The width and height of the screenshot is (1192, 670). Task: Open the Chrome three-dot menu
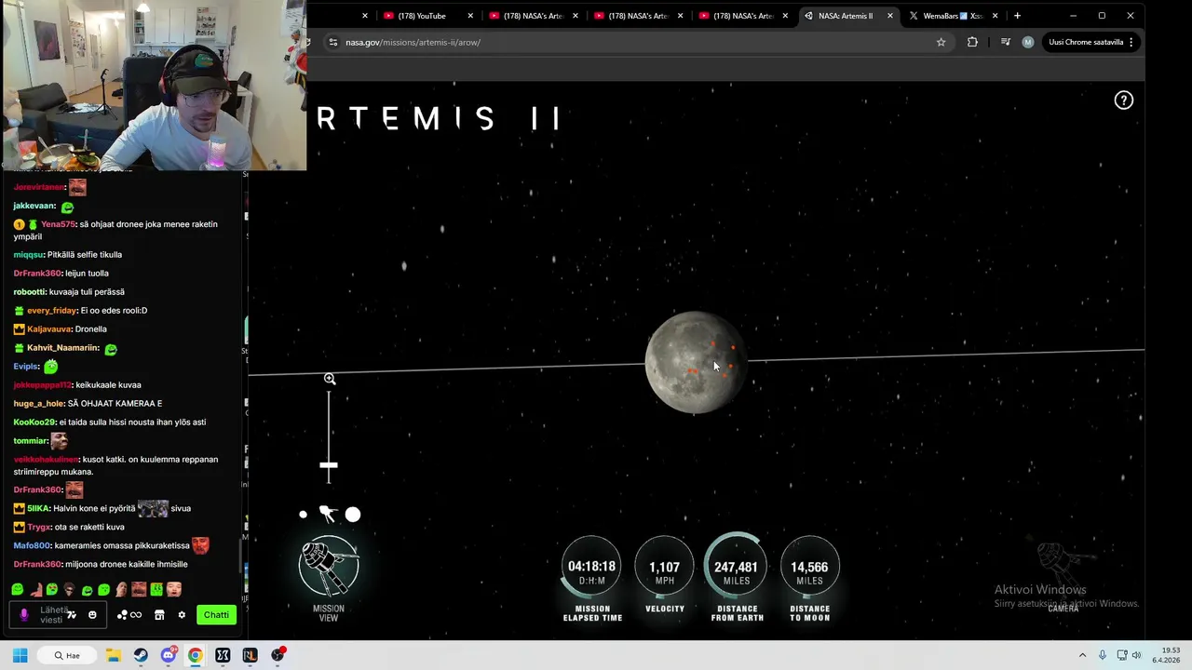[1131, 42]
